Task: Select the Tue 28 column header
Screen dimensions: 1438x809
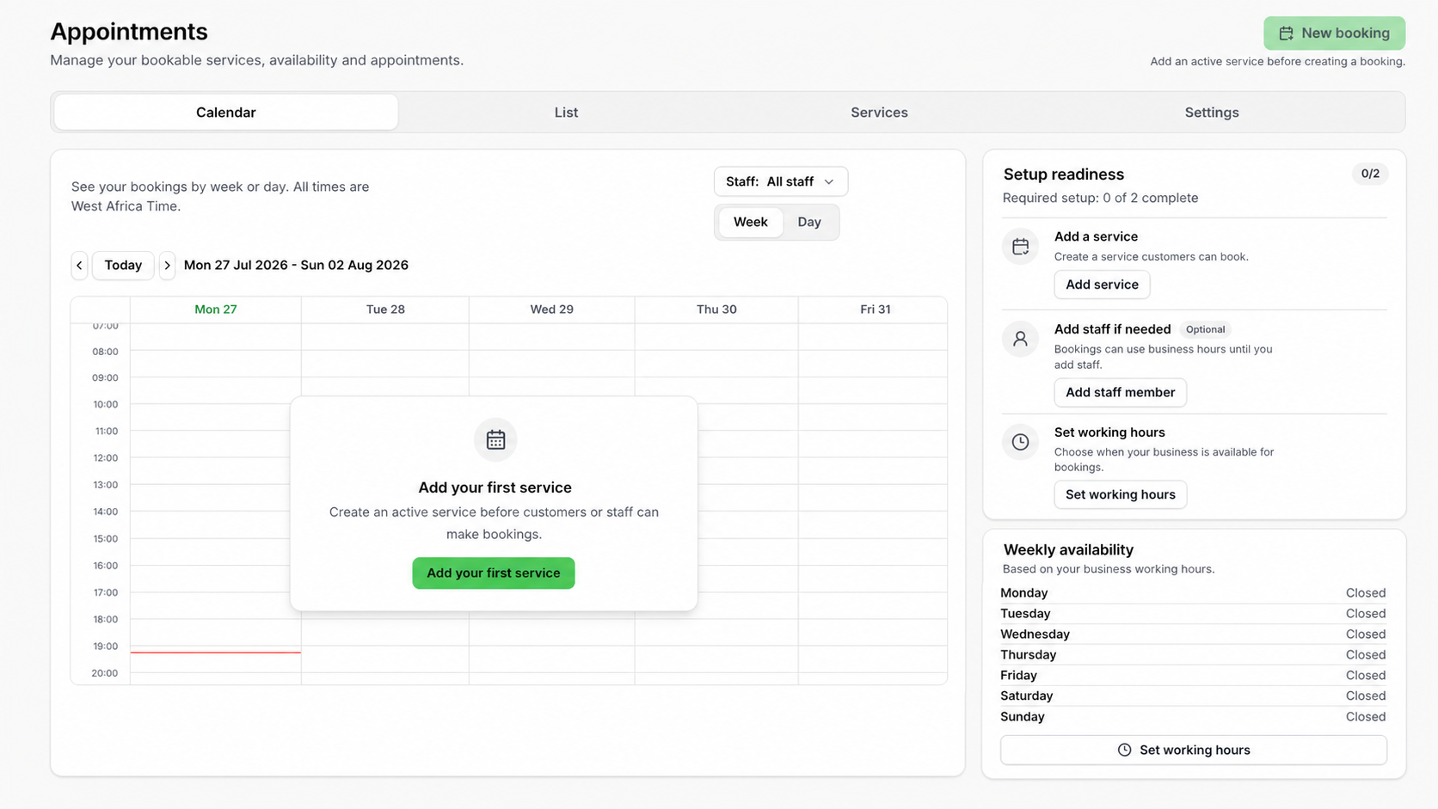Action: [385, 310]
